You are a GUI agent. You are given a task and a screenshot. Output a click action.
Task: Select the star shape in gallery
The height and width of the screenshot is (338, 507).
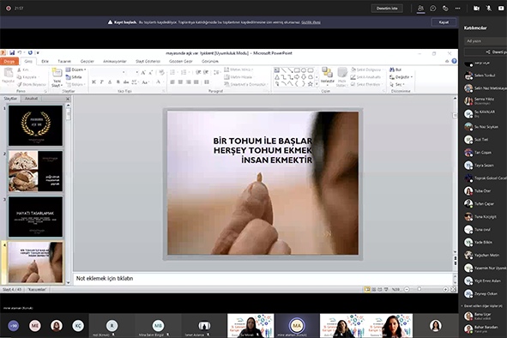pyautogui.click(x=311, y=84)
